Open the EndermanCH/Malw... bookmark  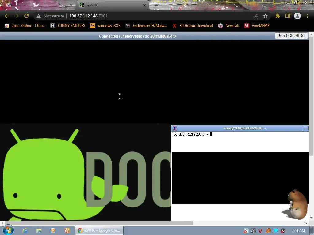click(x=146, y=26)
